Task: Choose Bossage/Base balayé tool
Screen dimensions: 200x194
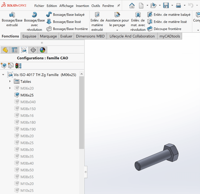Action: tap(65, 15)
